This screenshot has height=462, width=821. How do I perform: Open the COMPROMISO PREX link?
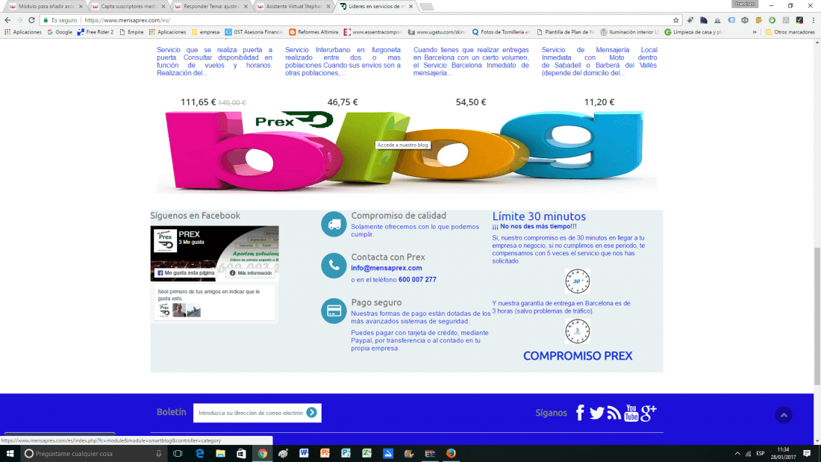pos(578,356)
